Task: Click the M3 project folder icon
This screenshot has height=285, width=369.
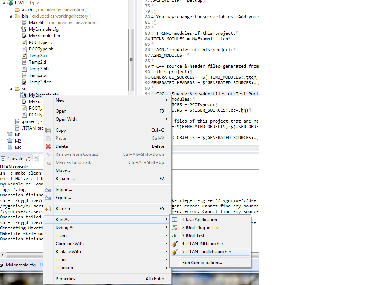Action: coord(10,148)
